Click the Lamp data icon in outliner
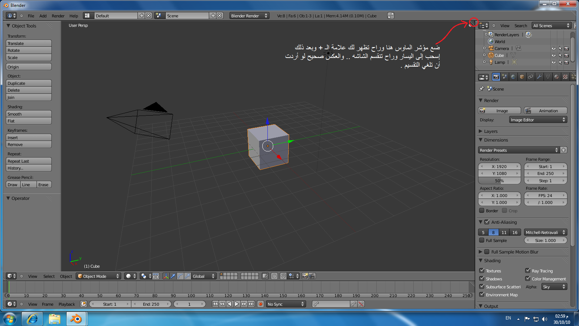579x326 pixels. [514, 62]
